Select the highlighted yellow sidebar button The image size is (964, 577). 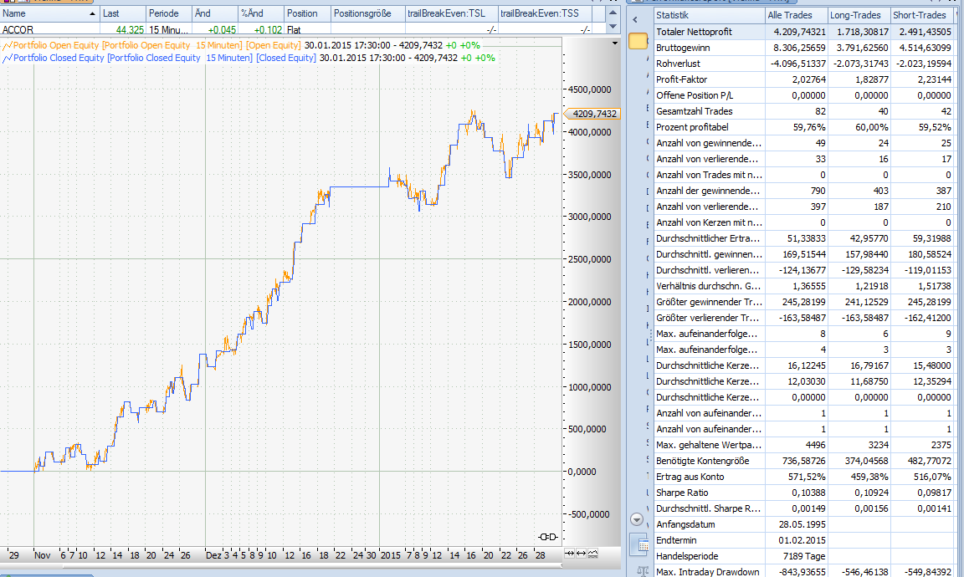pos(638,41)
